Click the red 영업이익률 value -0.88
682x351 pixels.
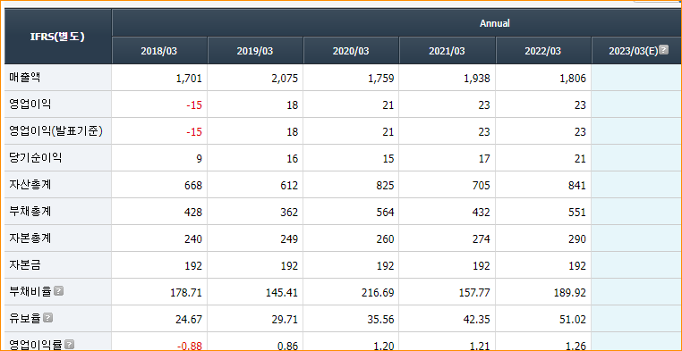(x=190, y=346)
